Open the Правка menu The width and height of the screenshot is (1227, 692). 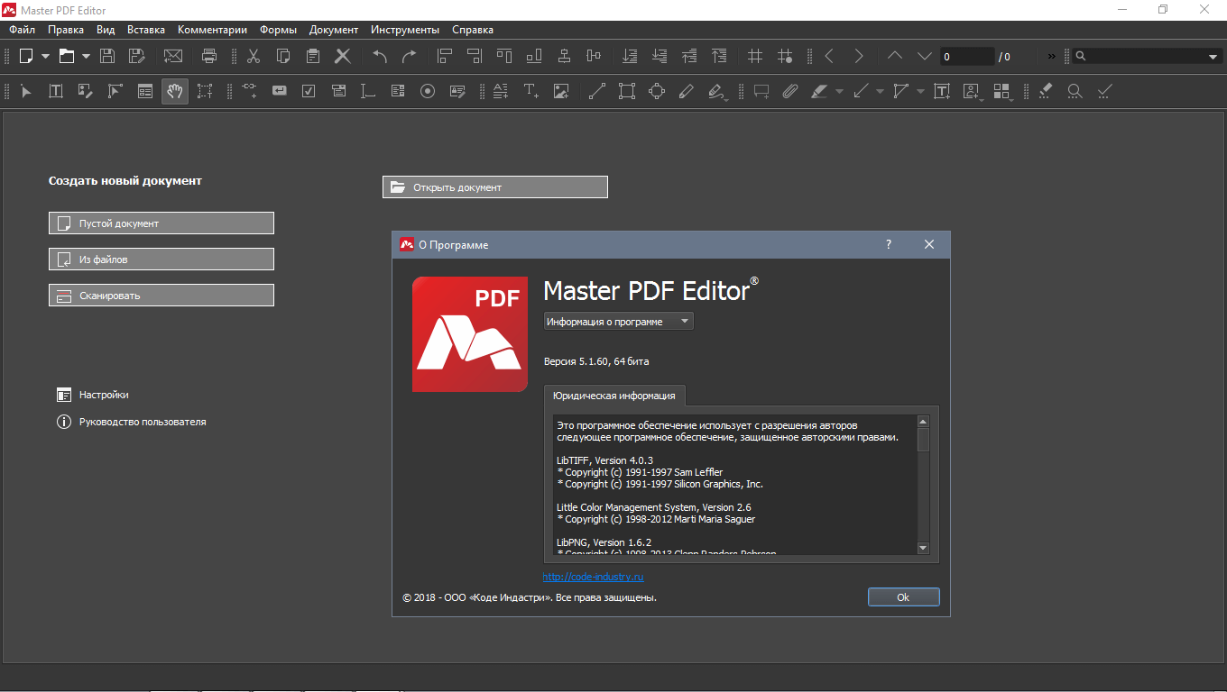(66, 30)
